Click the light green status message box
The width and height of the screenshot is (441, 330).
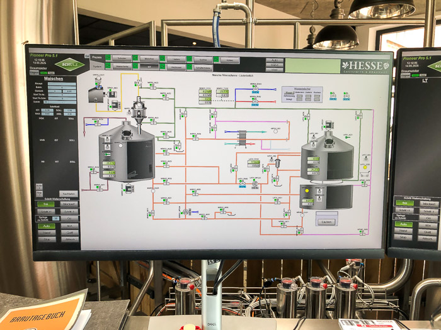tap(312, 66)
